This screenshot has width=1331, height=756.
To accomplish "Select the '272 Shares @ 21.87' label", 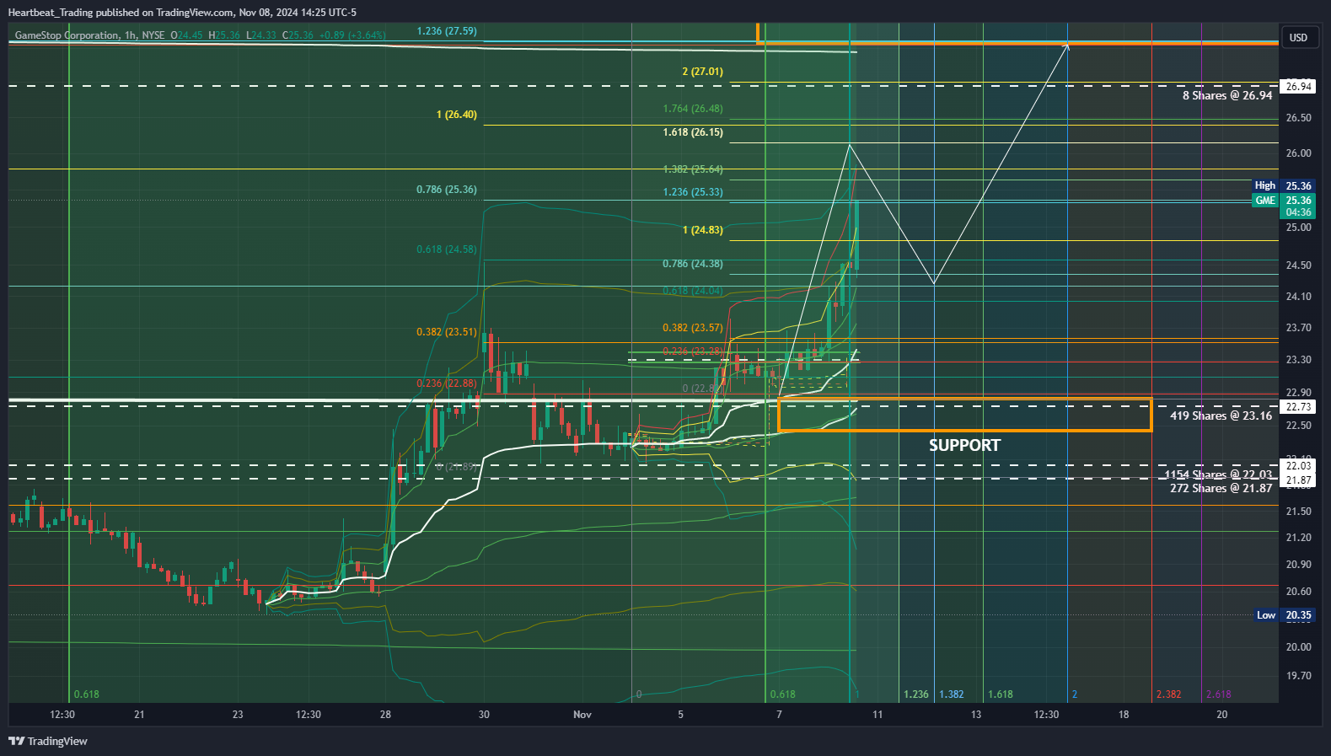I will coord(1221,488).
